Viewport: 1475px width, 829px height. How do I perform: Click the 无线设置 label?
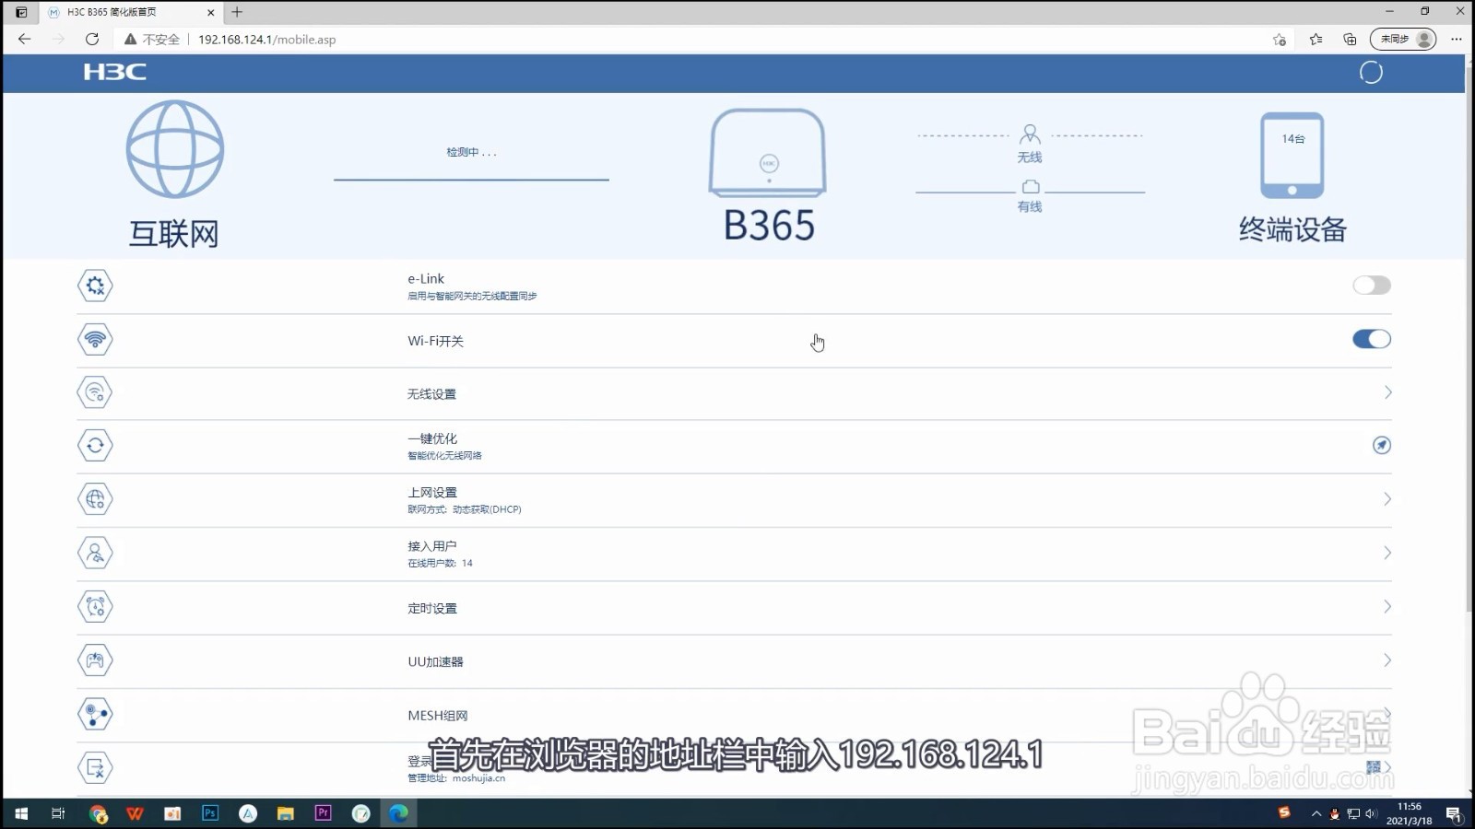(x=431, y=393)
